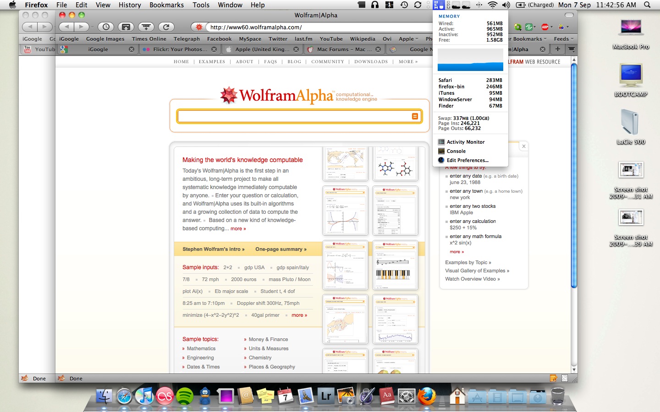660x412 pixels.
Task: Click the downloads toolbar button in Firefox
Action: [126, 27]
